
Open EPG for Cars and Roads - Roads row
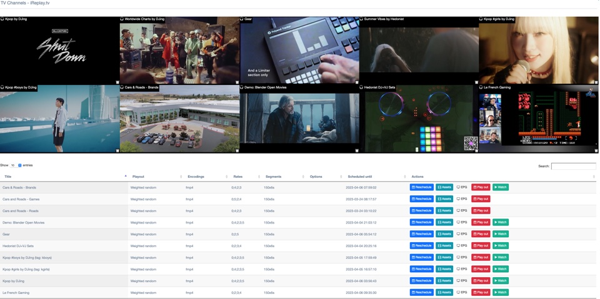(462, 211)
